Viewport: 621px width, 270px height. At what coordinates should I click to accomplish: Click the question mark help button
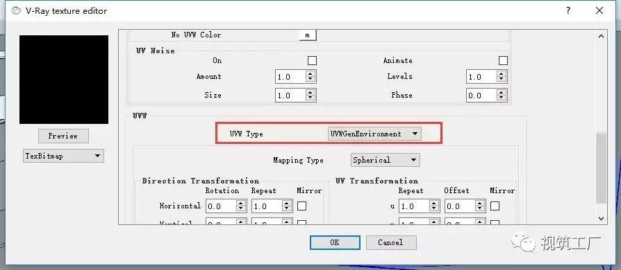coord(568,10)
